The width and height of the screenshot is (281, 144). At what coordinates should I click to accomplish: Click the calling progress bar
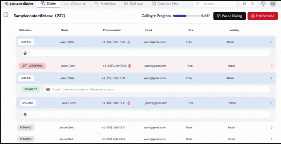tap(186, 16)
